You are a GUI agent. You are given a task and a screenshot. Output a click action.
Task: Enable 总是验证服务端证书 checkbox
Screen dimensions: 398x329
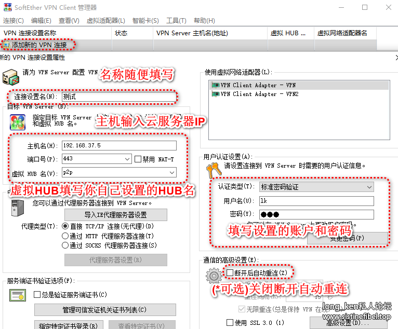tap(37, 295)
